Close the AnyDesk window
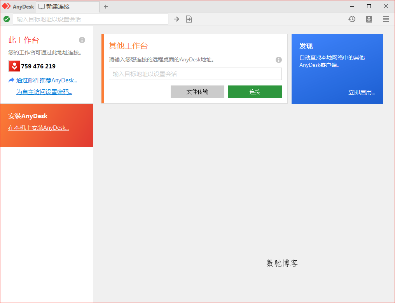 386,6
